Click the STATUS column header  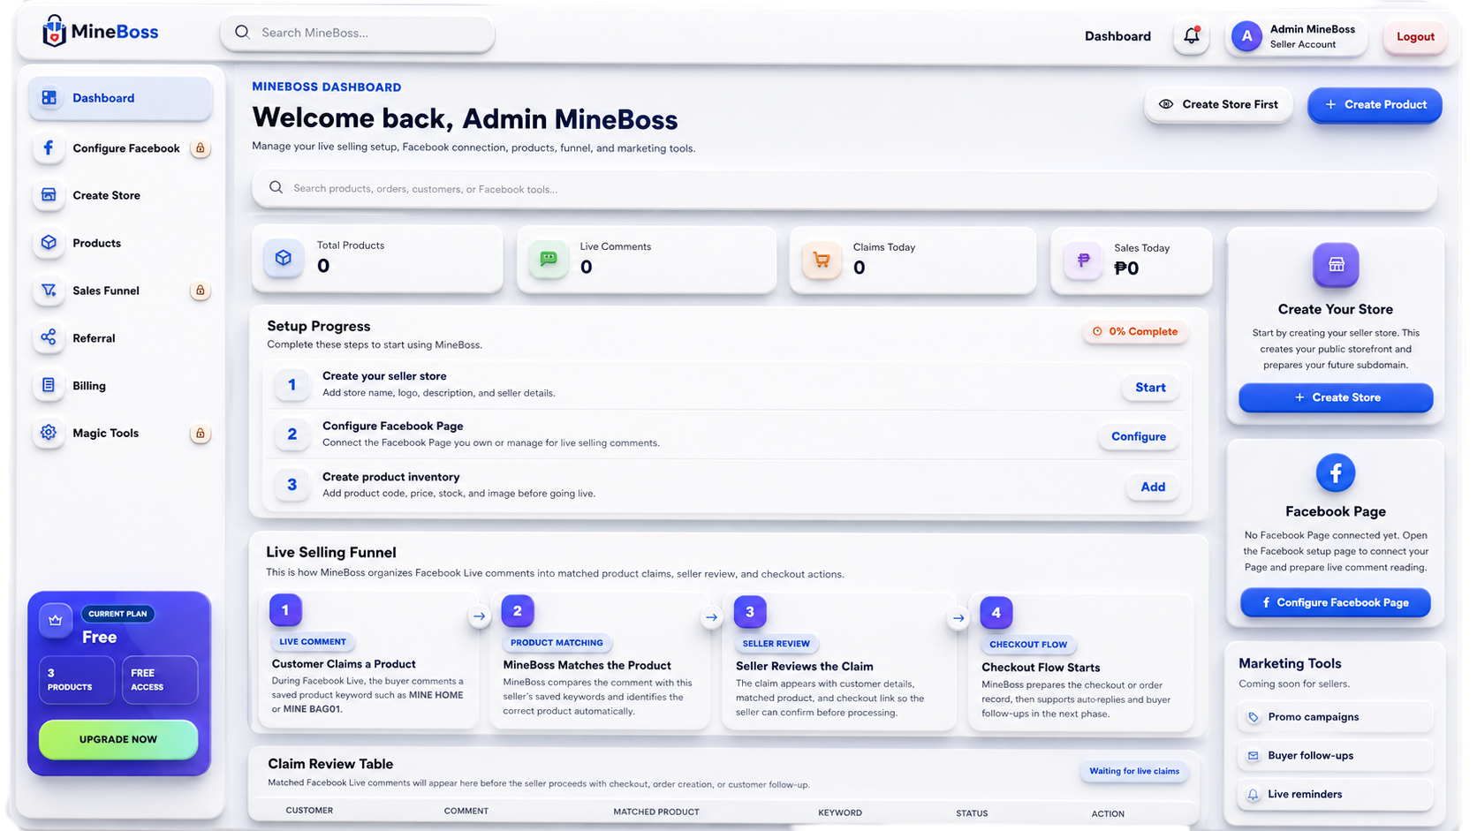(972, 813)
